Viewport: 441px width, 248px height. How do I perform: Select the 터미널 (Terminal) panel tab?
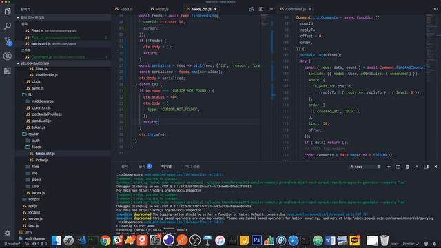tap(166, 167)
